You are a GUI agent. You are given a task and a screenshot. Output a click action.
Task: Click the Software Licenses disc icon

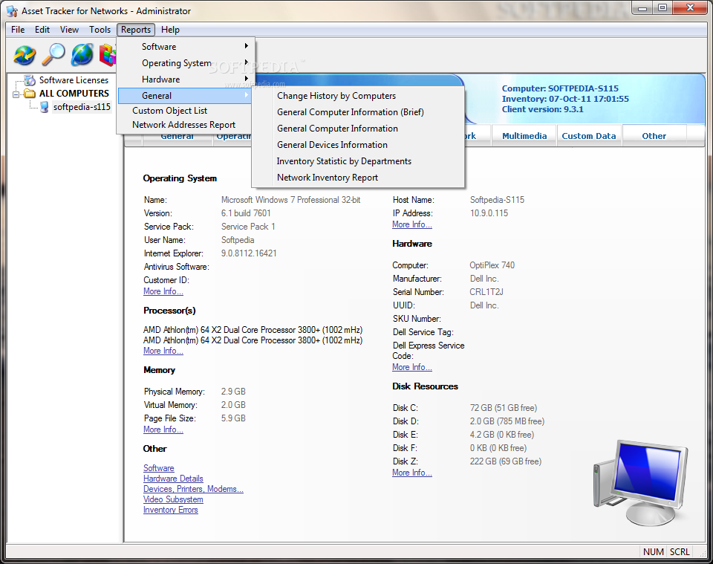(30, 80)
